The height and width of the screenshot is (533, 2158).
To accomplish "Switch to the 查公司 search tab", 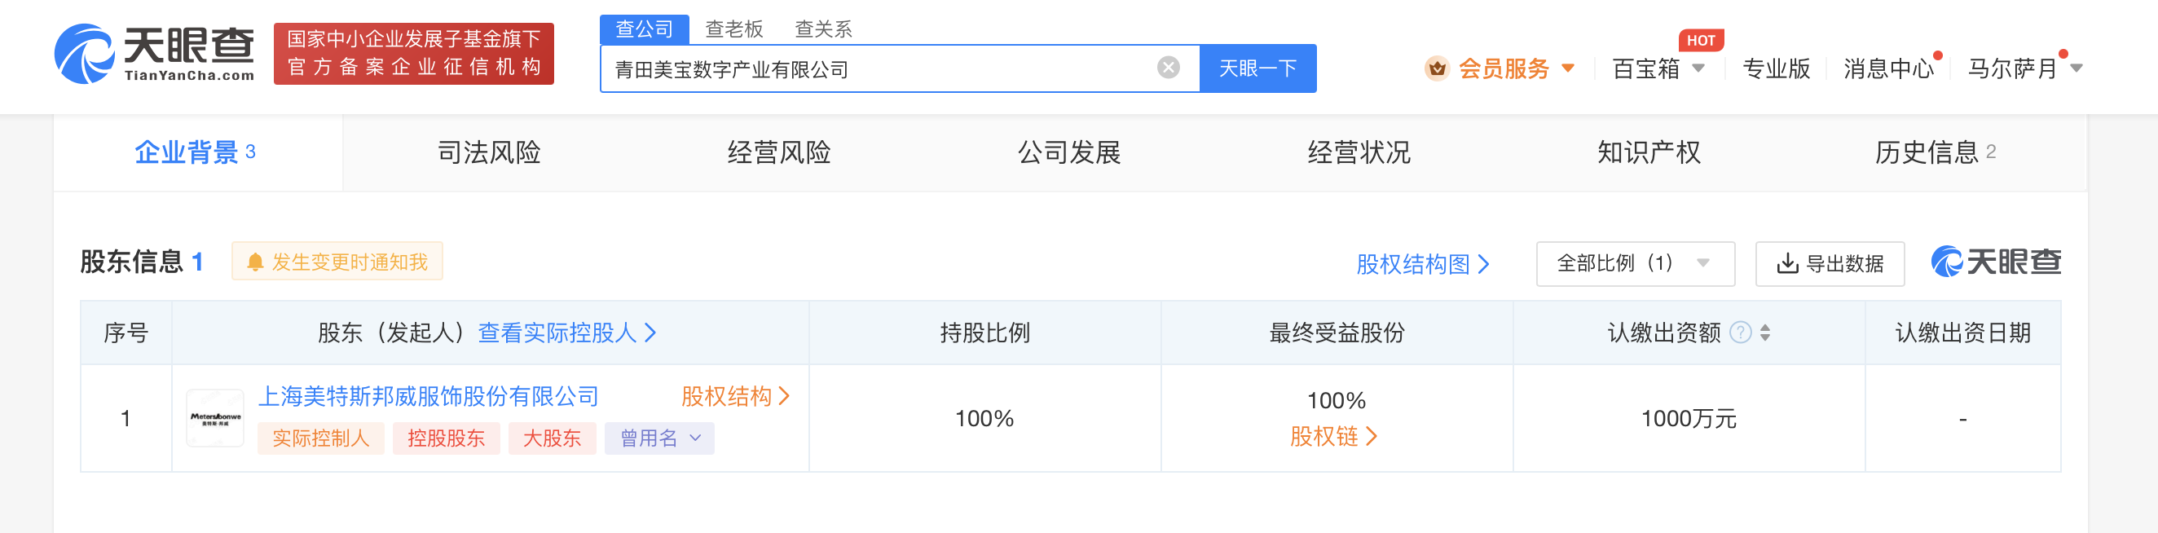I will 644,29.
